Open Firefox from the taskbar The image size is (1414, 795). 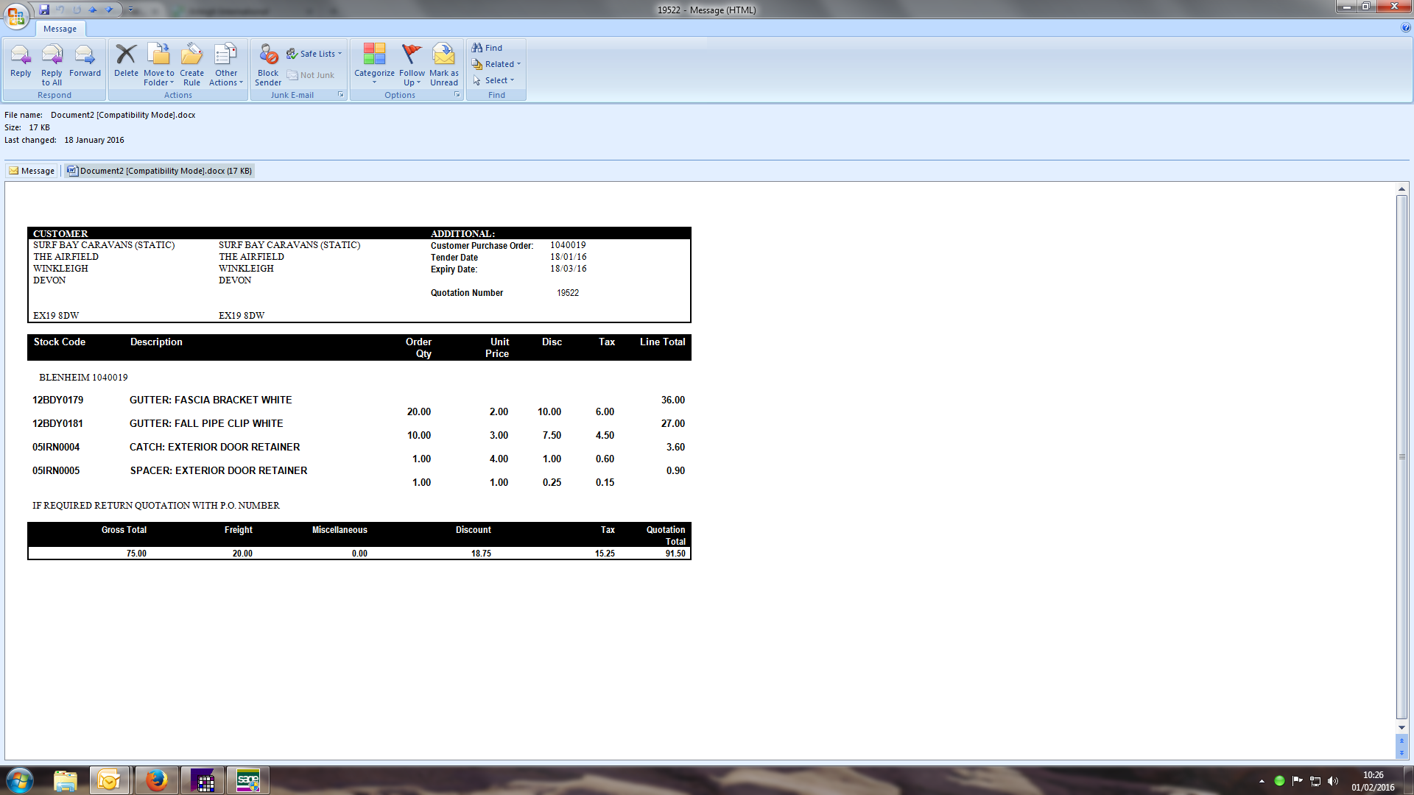click(x=156, y=780)
